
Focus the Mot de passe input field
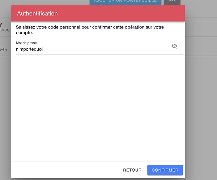tap(90, 49)
